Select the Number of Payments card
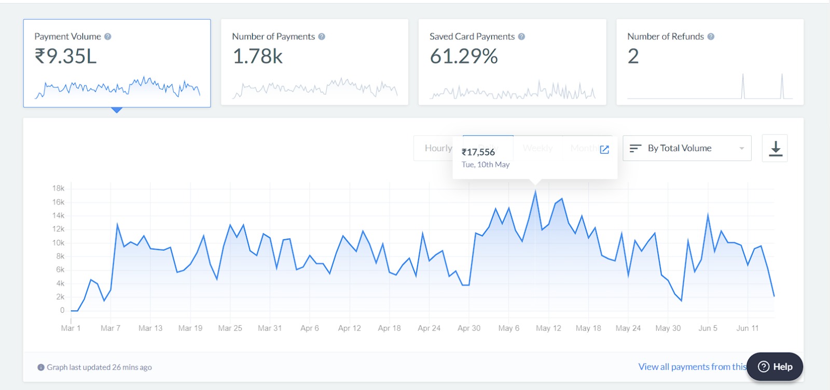 click(x=314, y=62)
